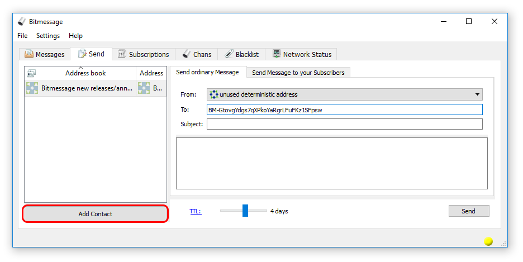Screen dimensions: 523x262
Task: Open the Blacklist tab
Action: click(x=242, y=54)
